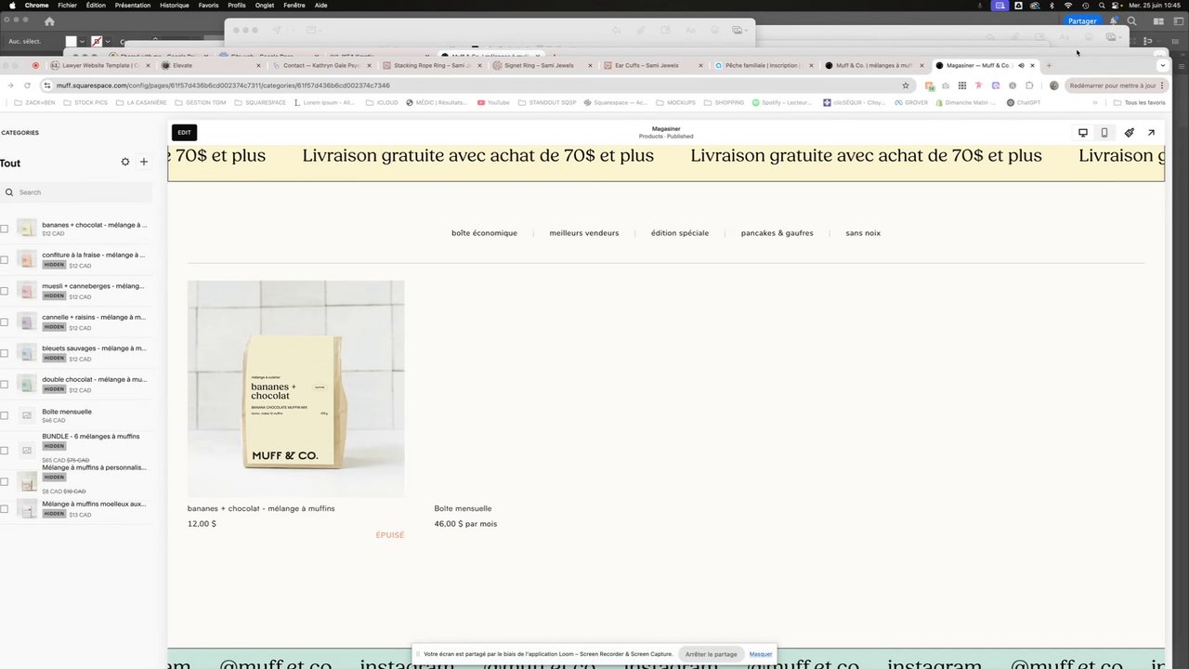Open the Fichier menu
Viewport: 1189px width, 669px height.
point(67,6)
